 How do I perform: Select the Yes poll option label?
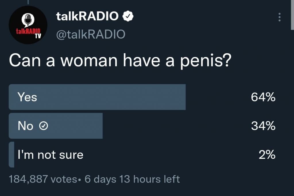tap(27, 97)
